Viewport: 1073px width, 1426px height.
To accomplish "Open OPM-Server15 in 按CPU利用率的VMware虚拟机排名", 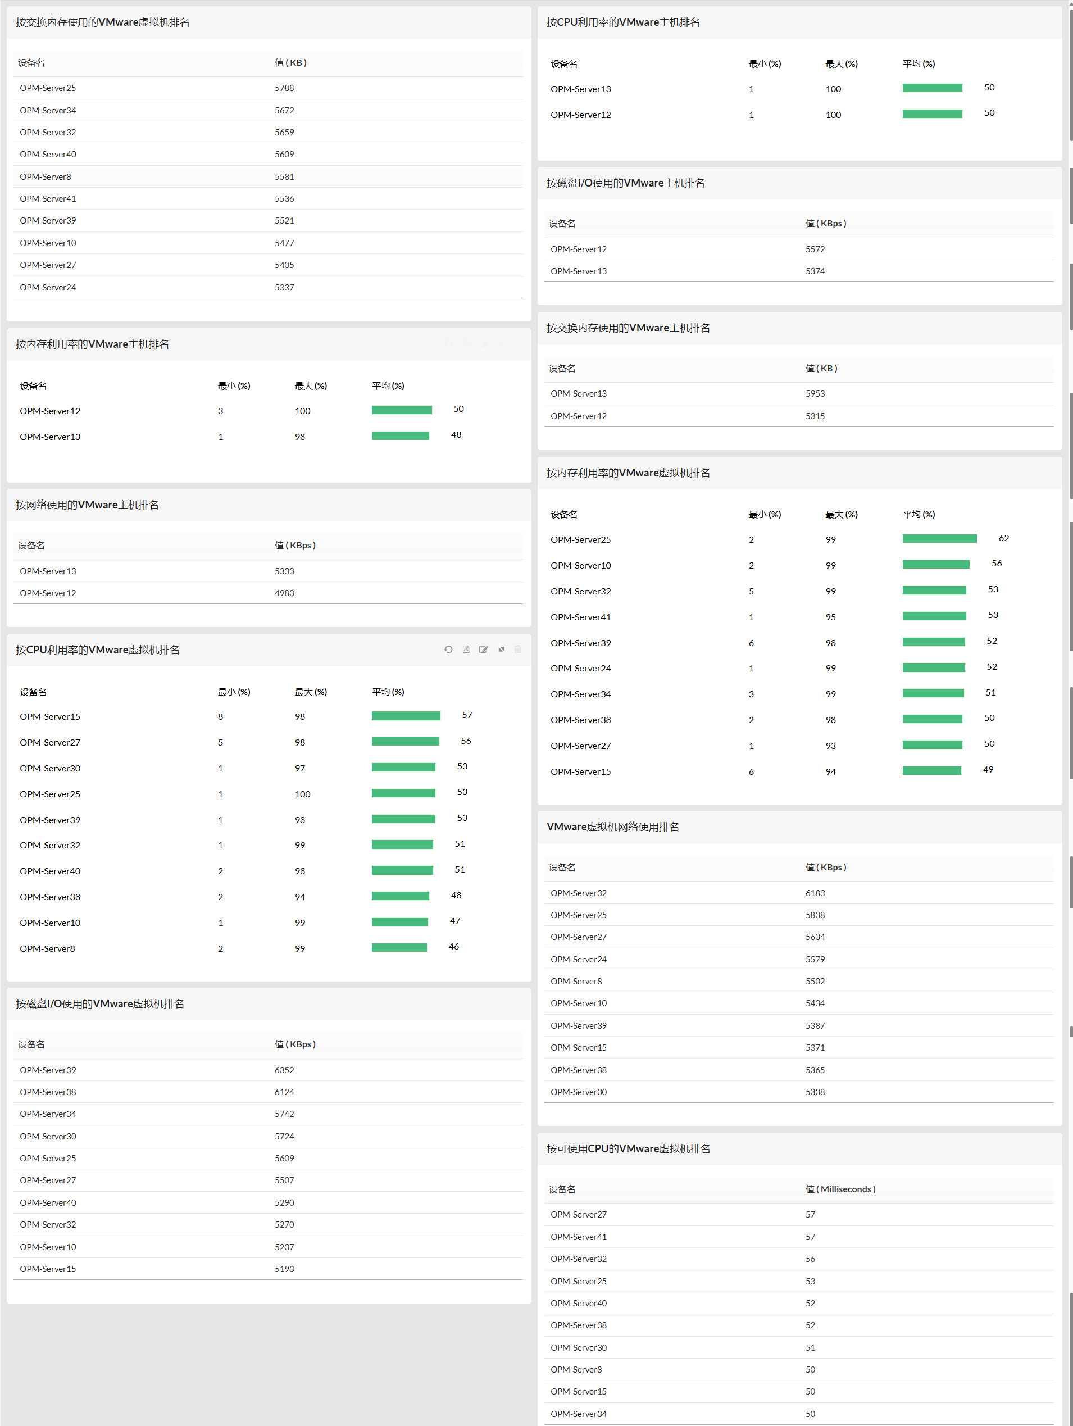I will [50, 716].
